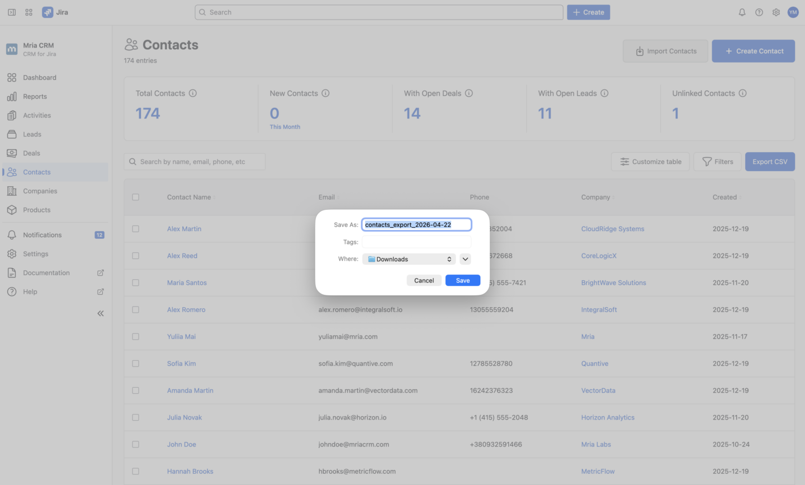
Task: Click the Save As filename field
Action: [416, 224]
